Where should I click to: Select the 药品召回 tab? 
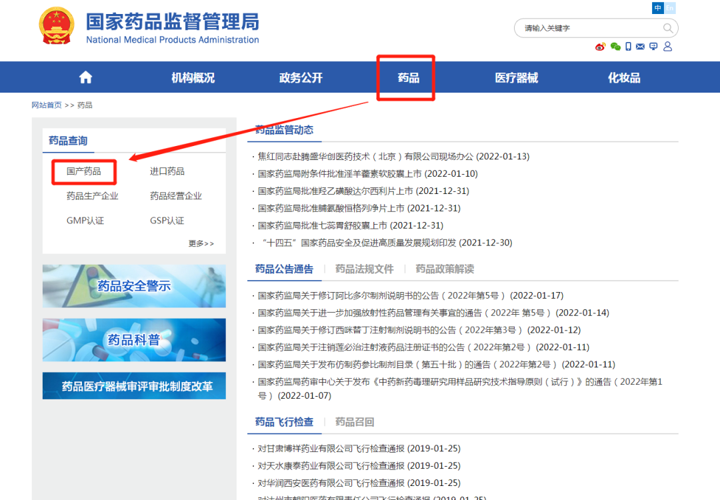coord(355,422)
